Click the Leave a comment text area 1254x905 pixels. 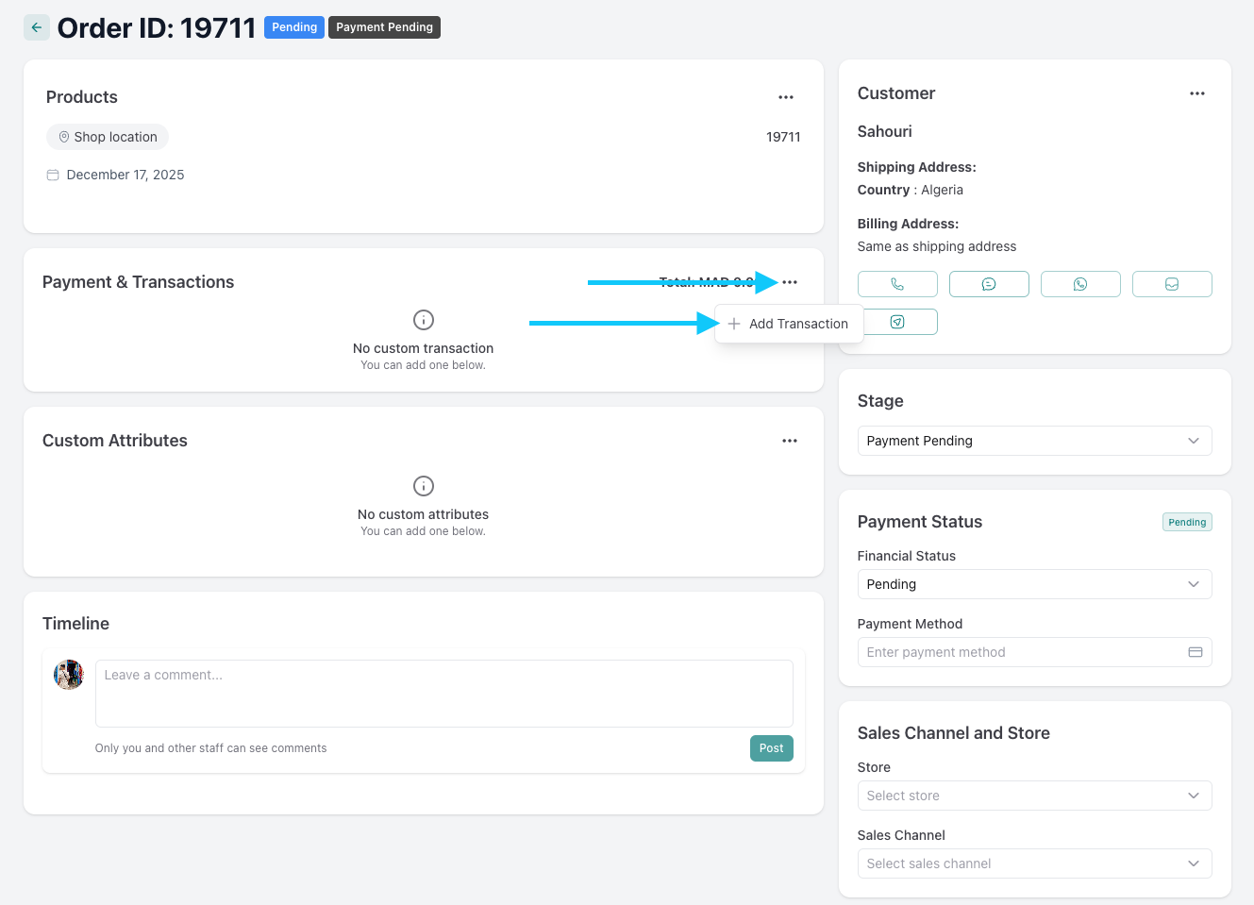tap(443, 693)
